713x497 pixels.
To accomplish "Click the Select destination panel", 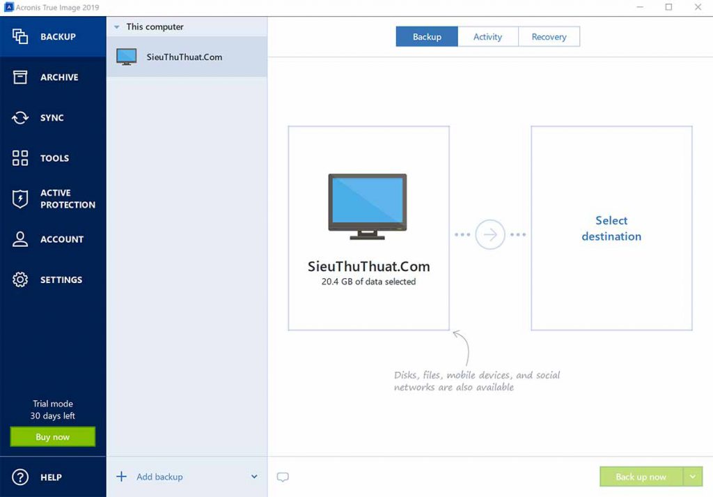I will [x=611, y=228].
